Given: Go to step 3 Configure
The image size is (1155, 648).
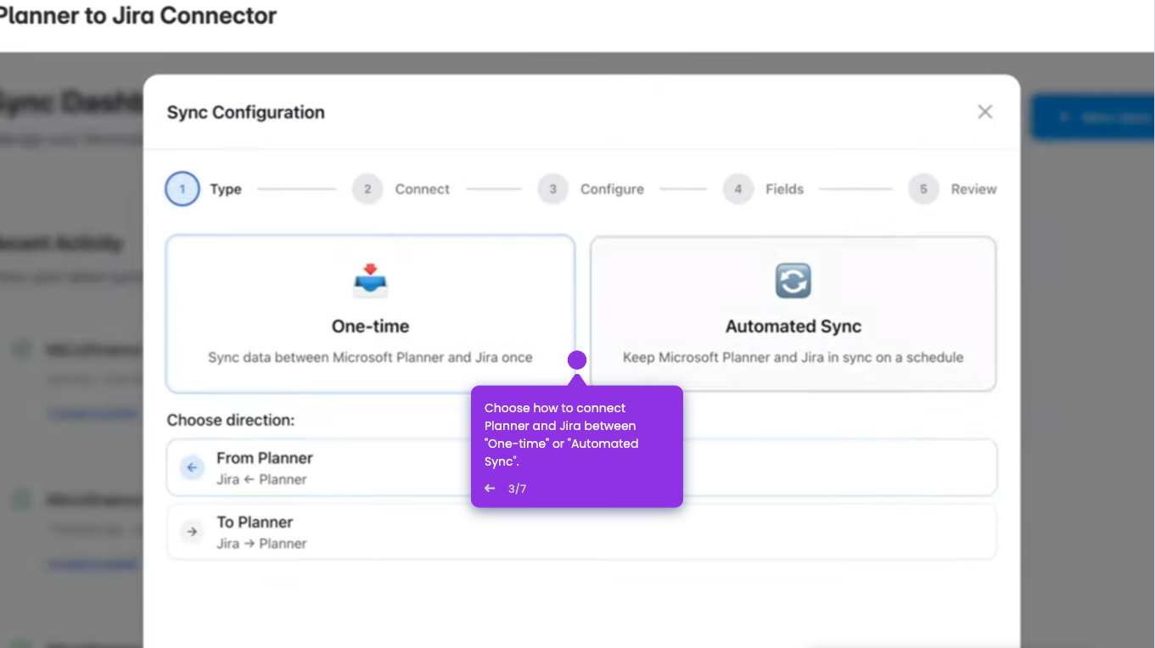Looking at the screenshot, I should [x=591, y=189].
